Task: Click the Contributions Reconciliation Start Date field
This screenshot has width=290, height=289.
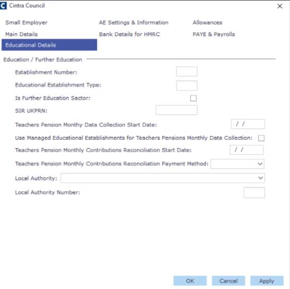Action: click(x=247, y=150)
